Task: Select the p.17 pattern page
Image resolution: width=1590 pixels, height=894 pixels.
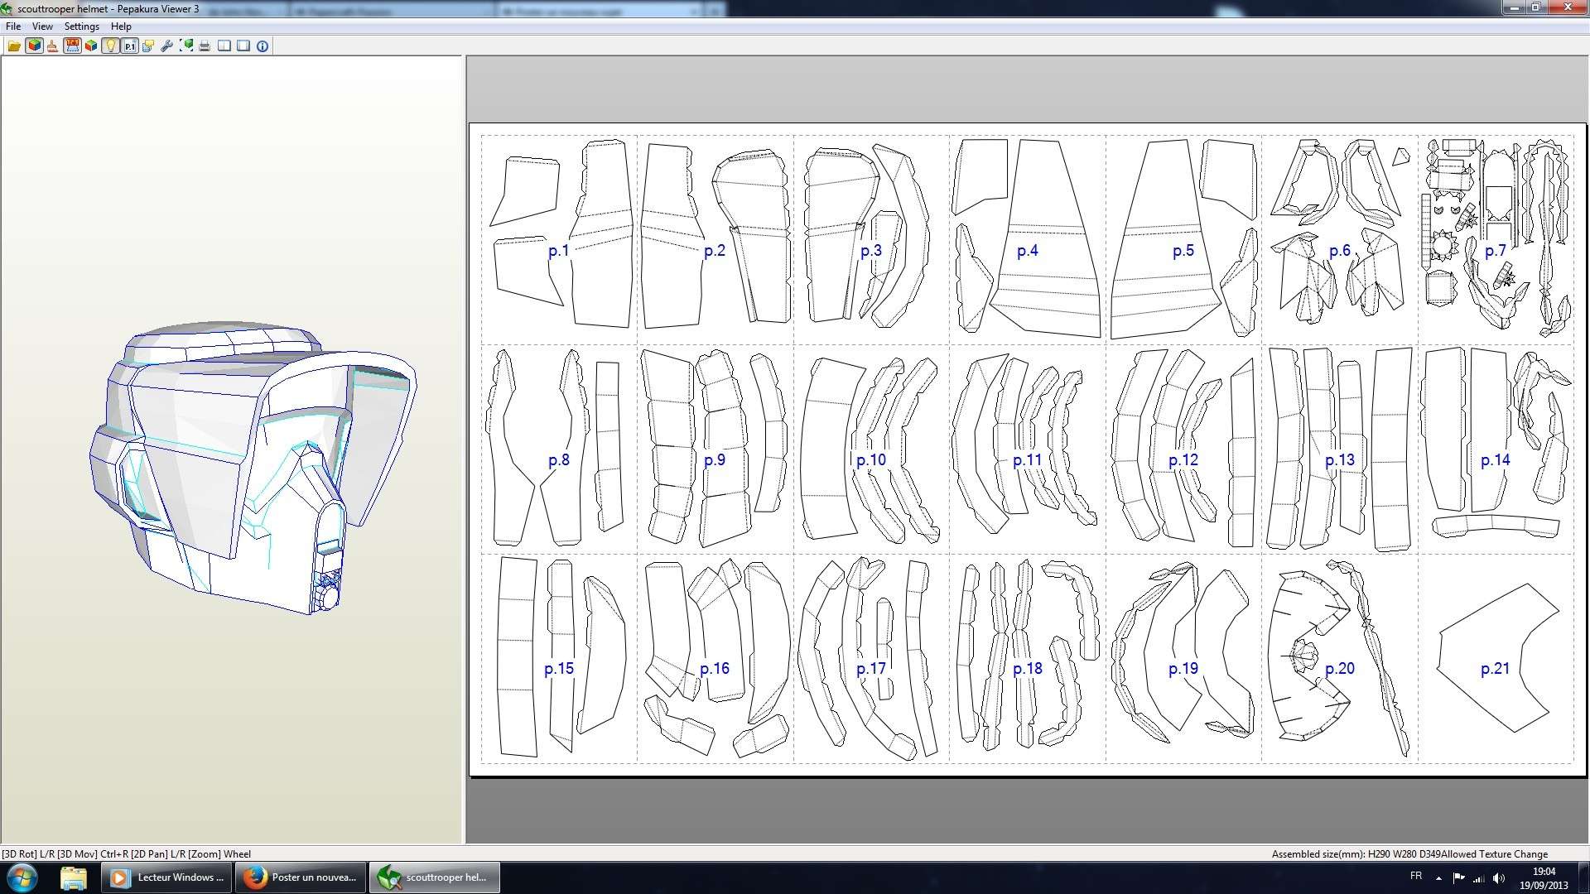Action: point(871,658)
